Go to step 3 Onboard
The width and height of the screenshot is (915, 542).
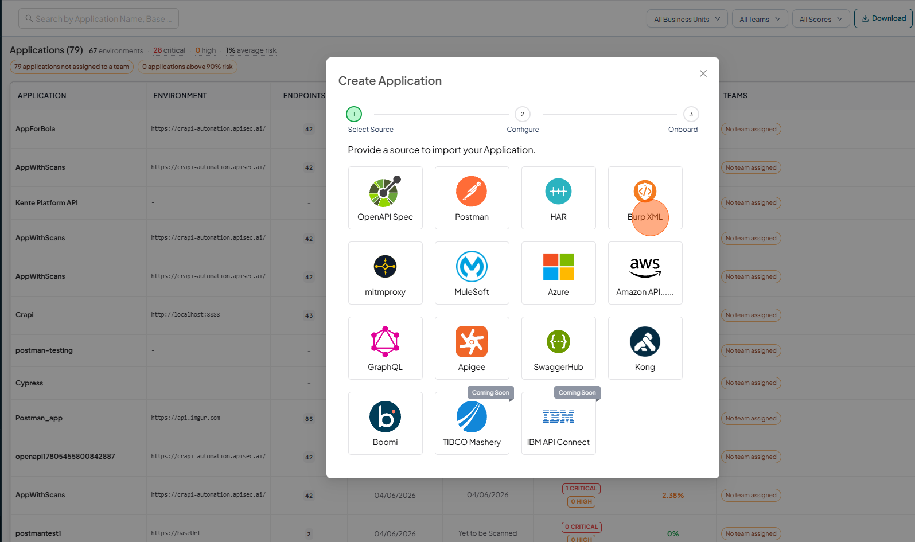(691, 114)
